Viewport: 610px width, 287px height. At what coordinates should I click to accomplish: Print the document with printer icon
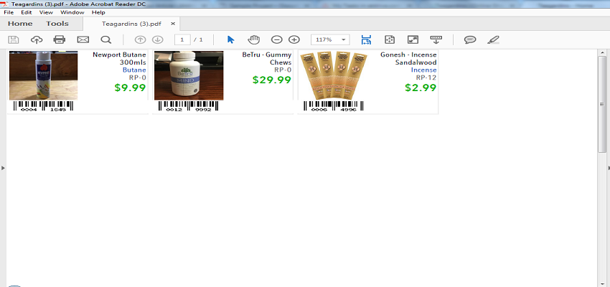[x=60, y=39]
